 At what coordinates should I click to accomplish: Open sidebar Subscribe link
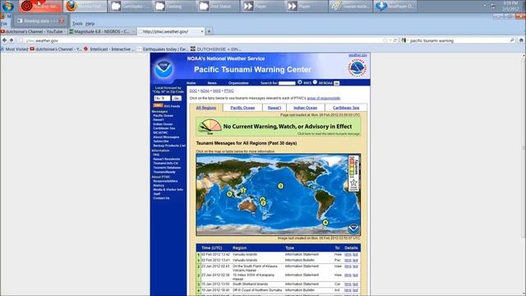coord(161,141)
